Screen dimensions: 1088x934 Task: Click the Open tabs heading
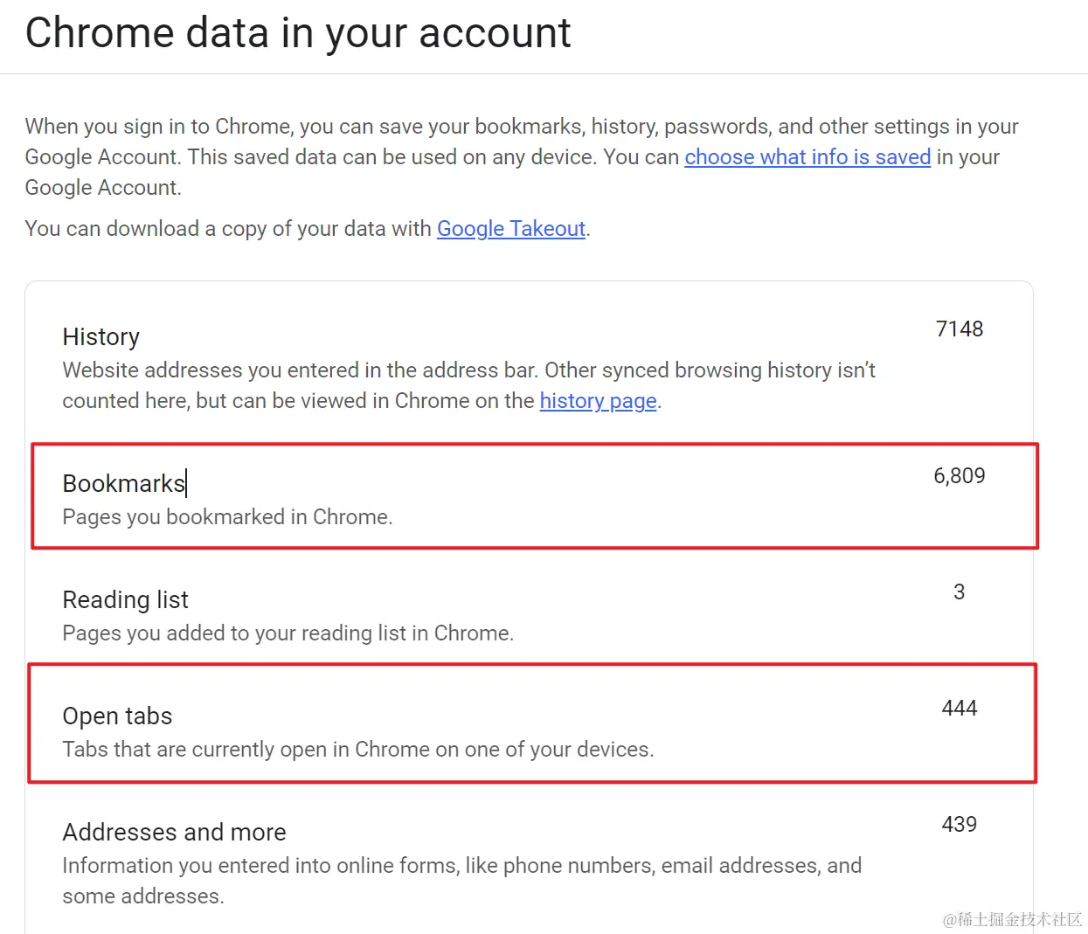coord(117,716)
